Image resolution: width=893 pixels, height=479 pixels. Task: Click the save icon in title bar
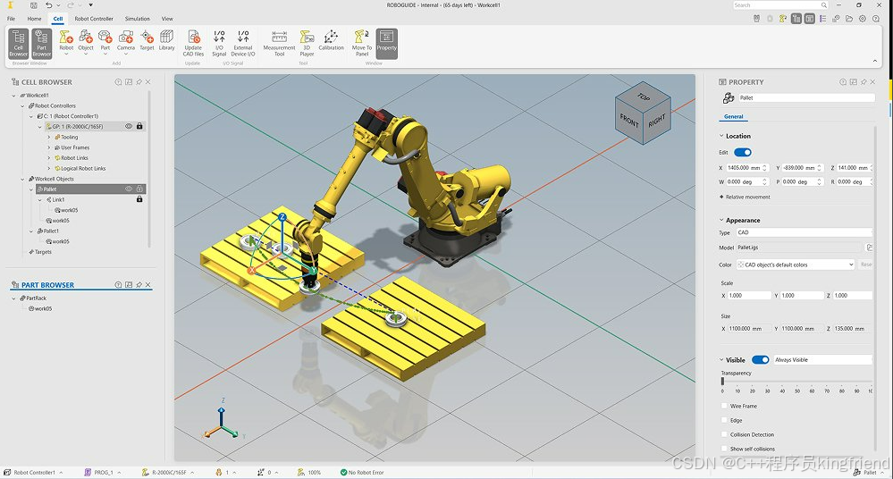[x=34, y=5]
